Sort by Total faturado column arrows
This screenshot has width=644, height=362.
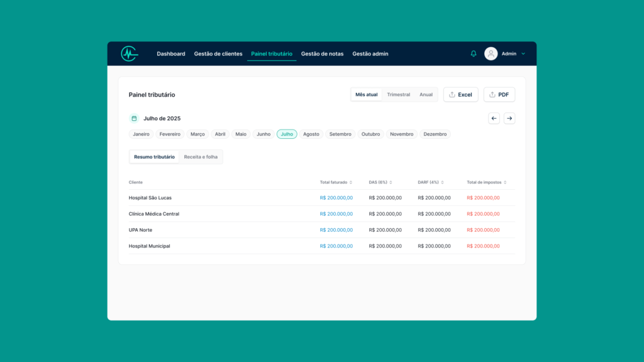click(351, 182)
